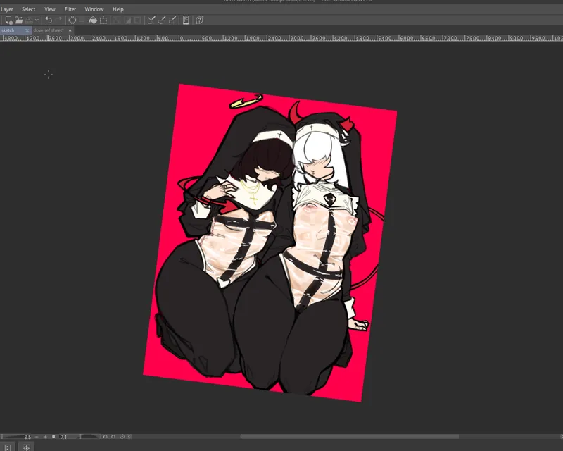Screen dimensions: 563x451
Task: Open the Filter menu
Action: pyautogui.click(x=70, y=9)
